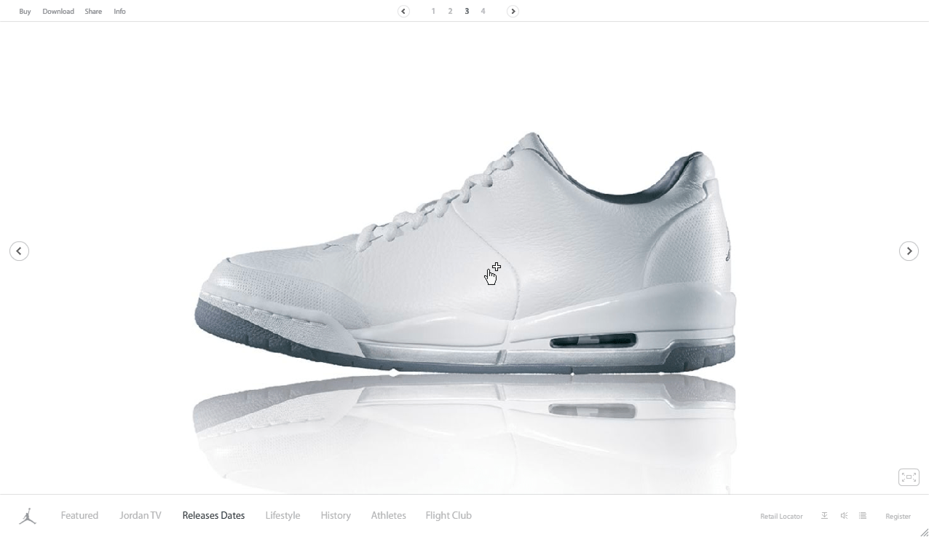Open the list view icon in footer
The width and height of the screenshot is (929, 537).
coord(863,516)
